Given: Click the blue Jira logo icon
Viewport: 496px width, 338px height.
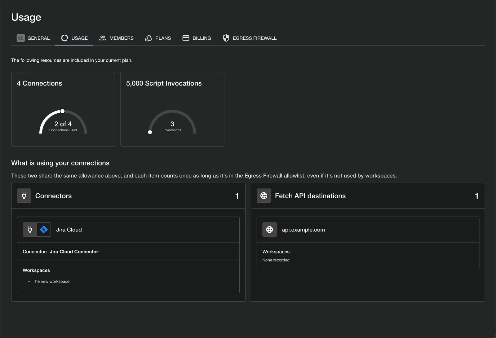Looking at the screenshot, I should click(x=44, y=230).
